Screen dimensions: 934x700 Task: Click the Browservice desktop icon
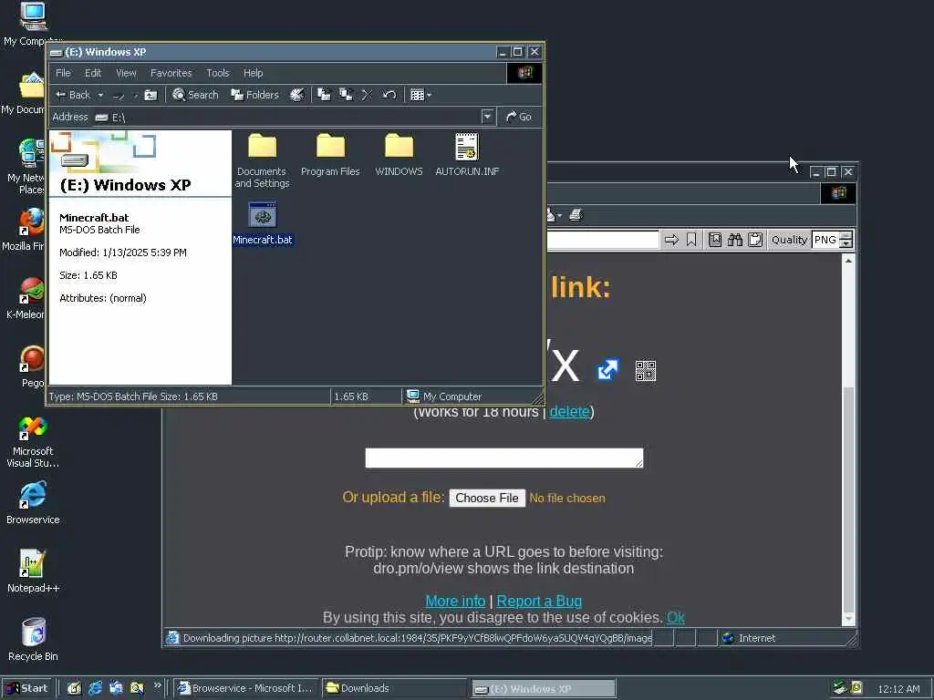[34, 503]
